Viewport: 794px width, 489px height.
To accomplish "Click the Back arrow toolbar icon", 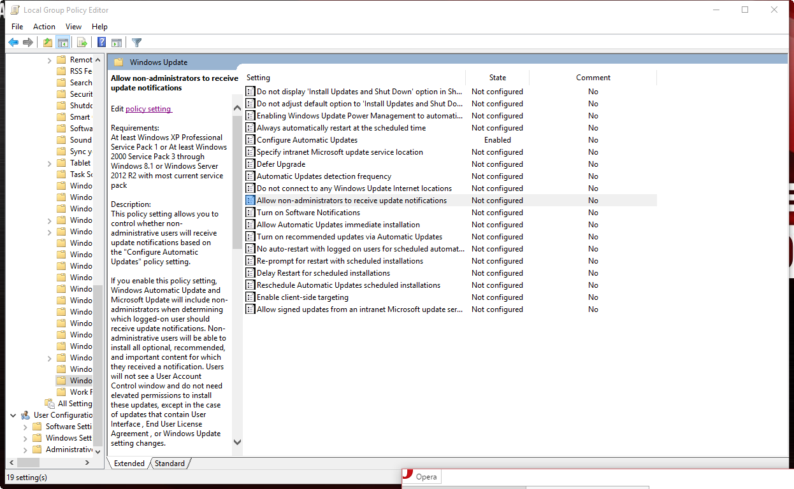I will click(x=13, y=43).
